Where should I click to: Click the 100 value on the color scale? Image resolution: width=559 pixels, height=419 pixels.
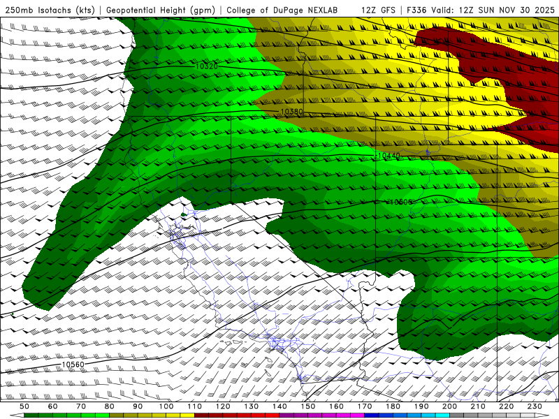[166, 406]
